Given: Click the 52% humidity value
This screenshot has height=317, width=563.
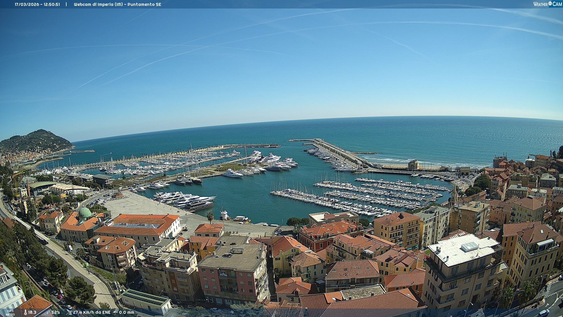Looking at the screenshot, I should point(56,312).
